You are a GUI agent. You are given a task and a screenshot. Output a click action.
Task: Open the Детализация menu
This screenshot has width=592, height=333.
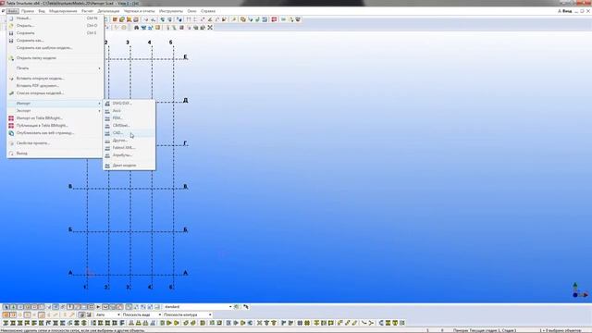108,11
